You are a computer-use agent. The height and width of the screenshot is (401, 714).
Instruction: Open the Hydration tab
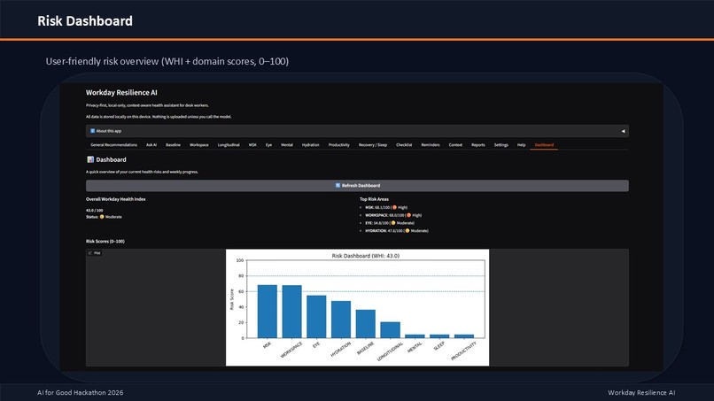coord(311,145)
